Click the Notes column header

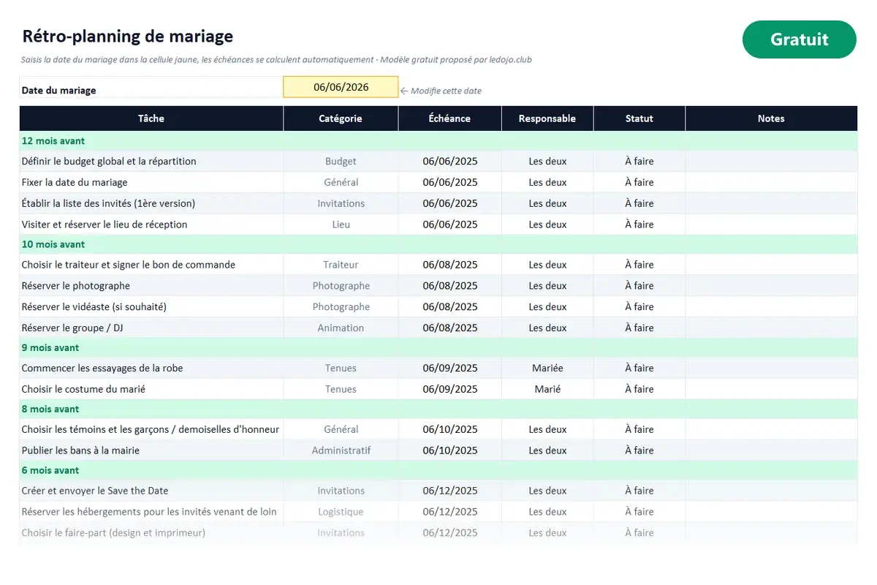pos(771,118)
